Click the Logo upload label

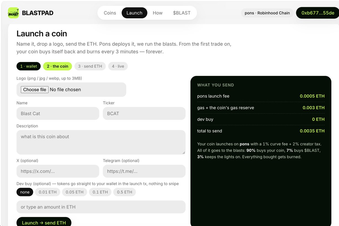click(49, 78)
